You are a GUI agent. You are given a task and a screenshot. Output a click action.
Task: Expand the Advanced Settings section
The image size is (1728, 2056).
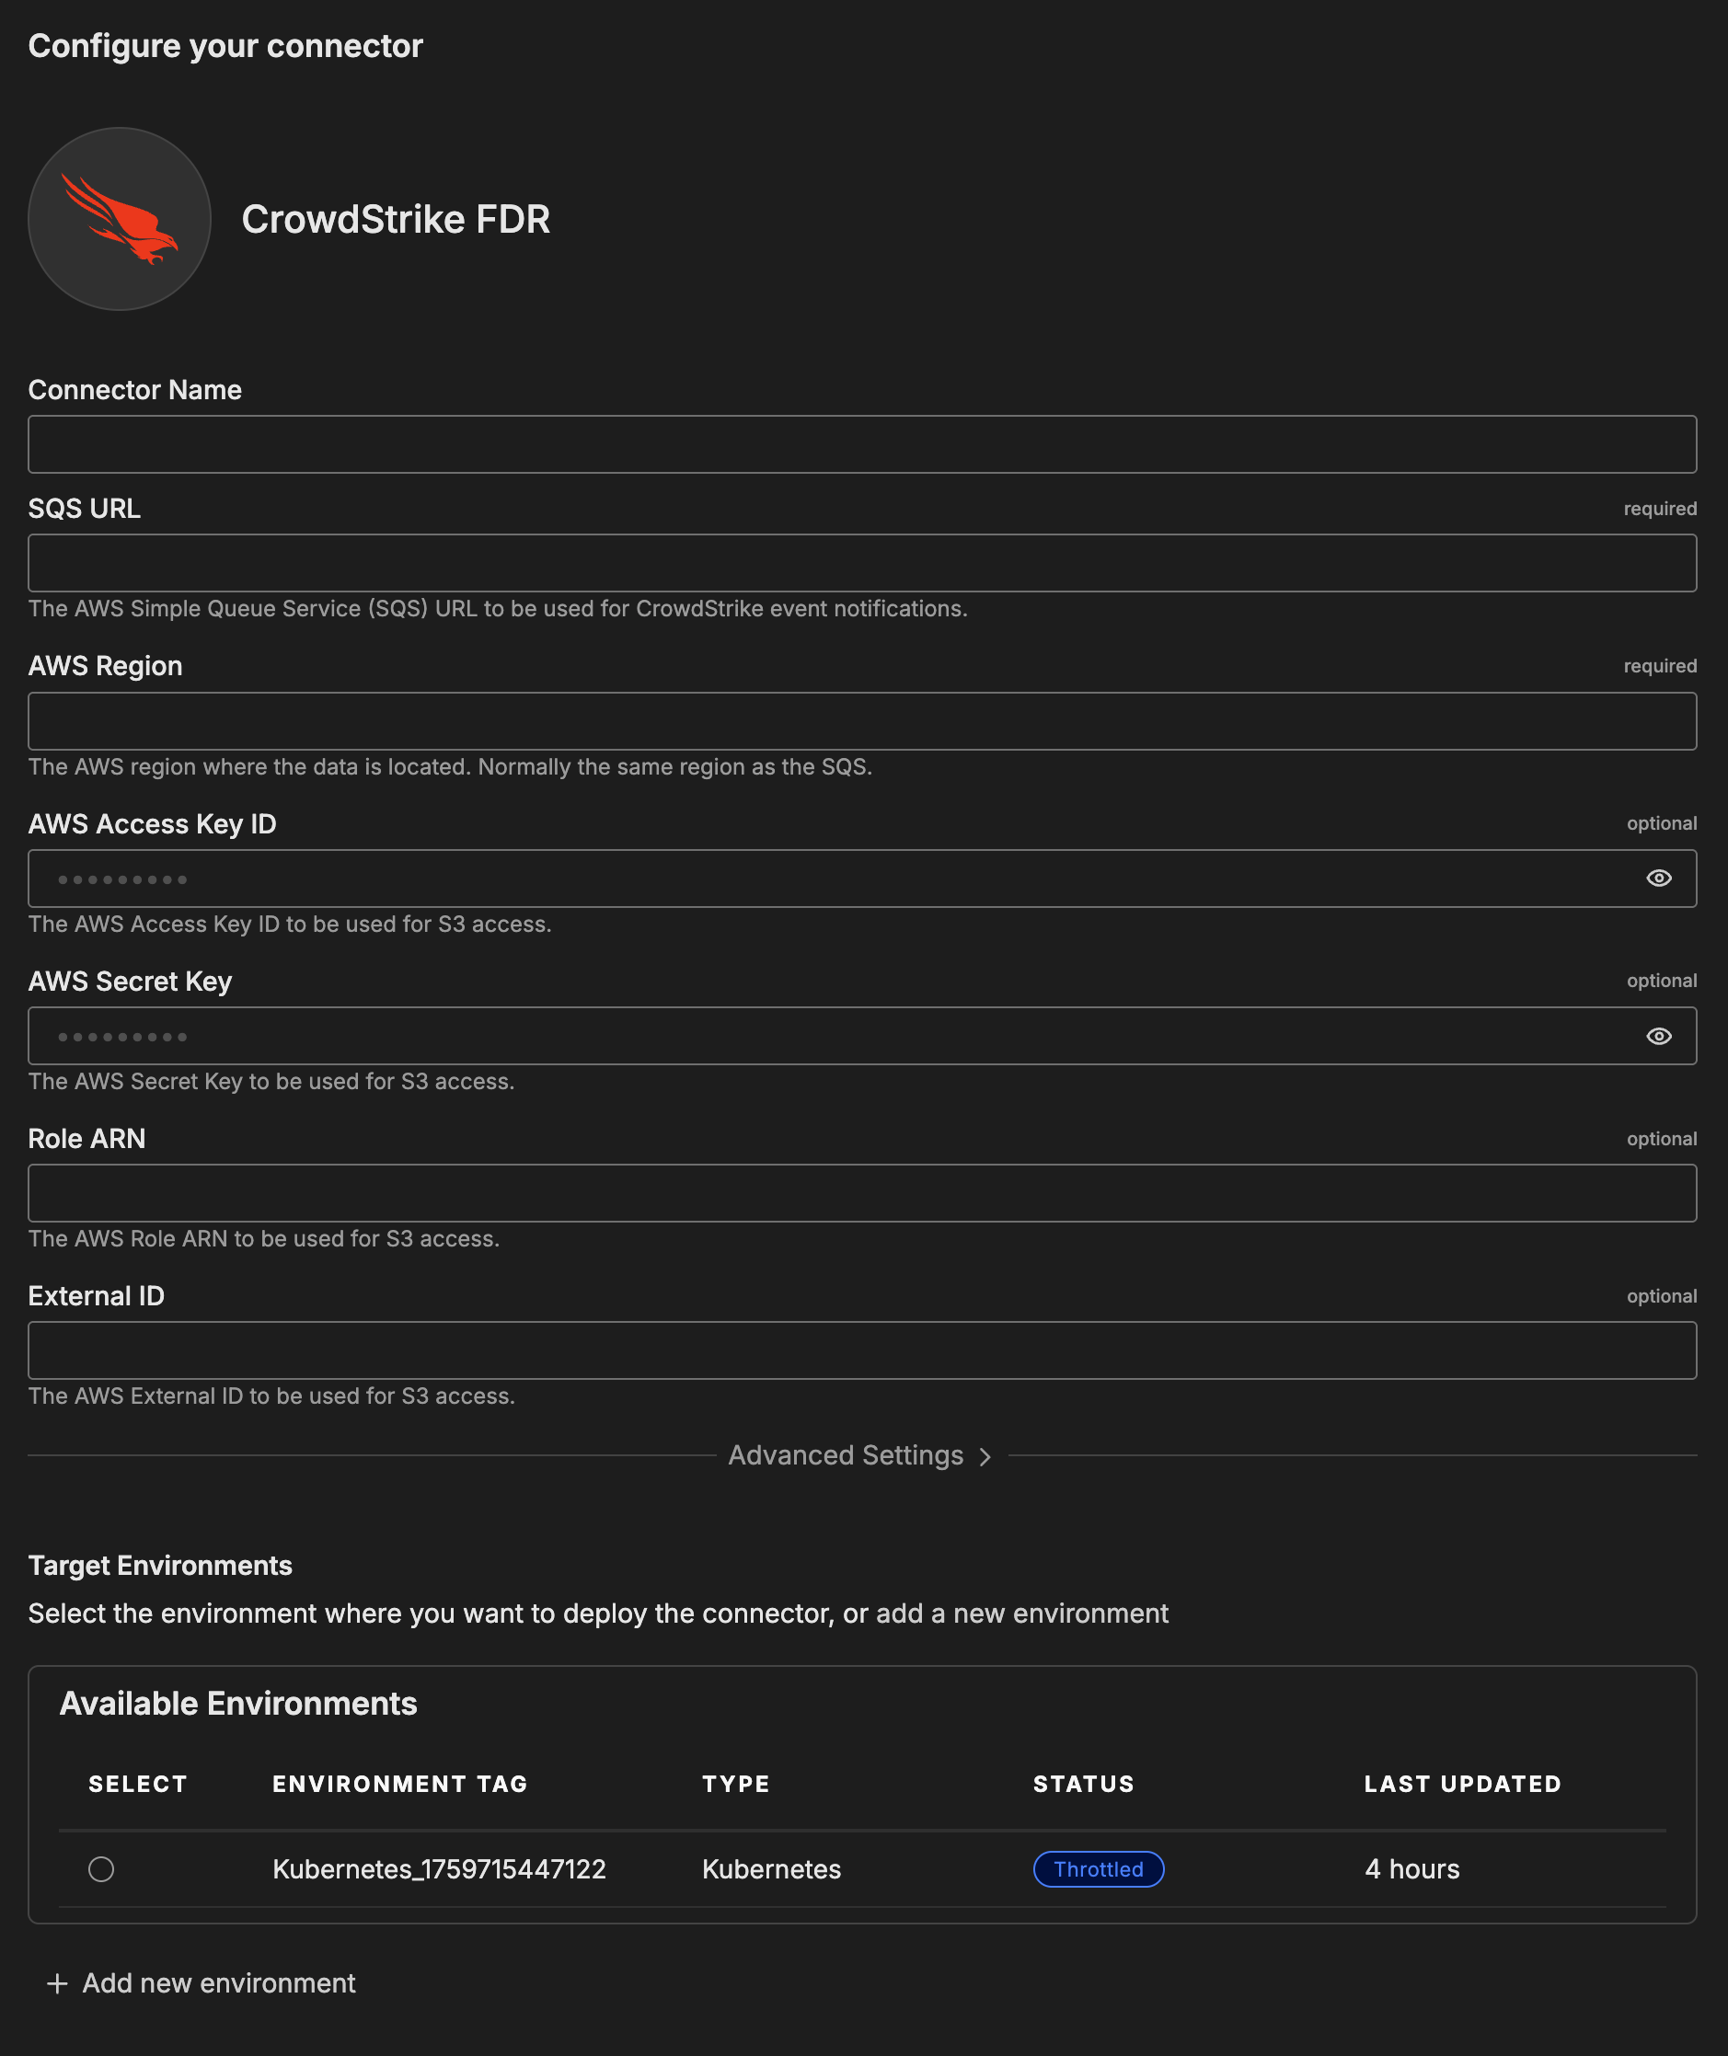coord(847,1454)
